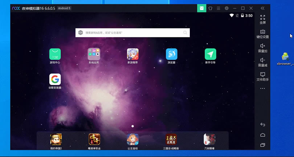
Task: Open the 新游推荐 app
Action: point(132,54)
